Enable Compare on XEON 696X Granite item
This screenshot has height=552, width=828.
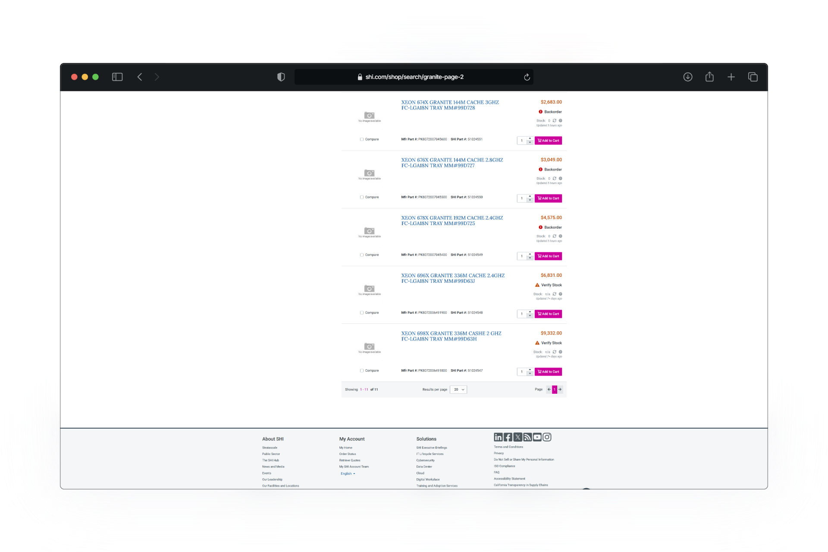point(362,312)
